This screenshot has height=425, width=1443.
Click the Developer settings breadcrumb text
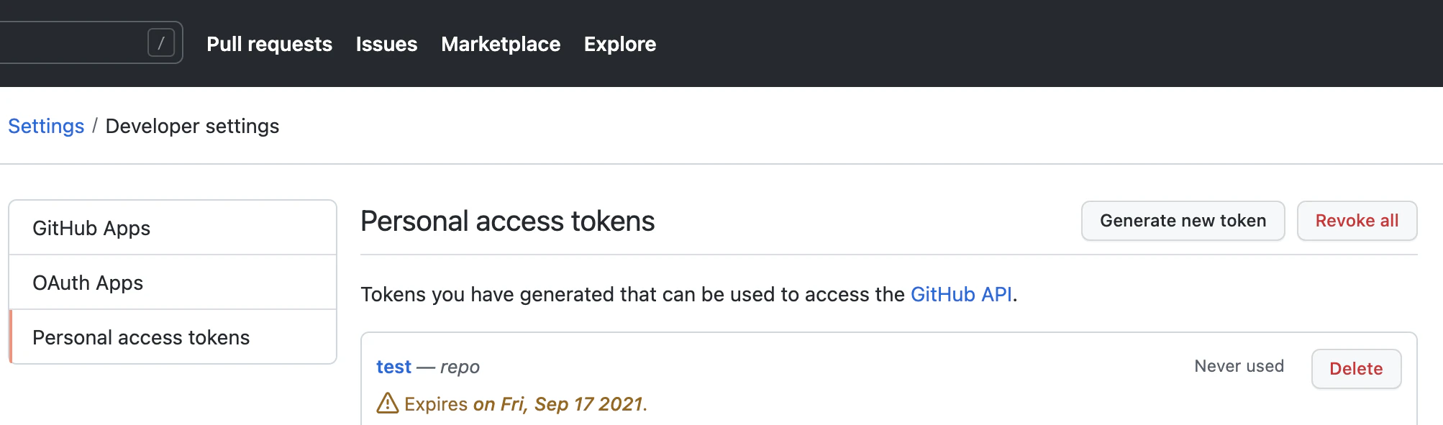click(192, 126)
